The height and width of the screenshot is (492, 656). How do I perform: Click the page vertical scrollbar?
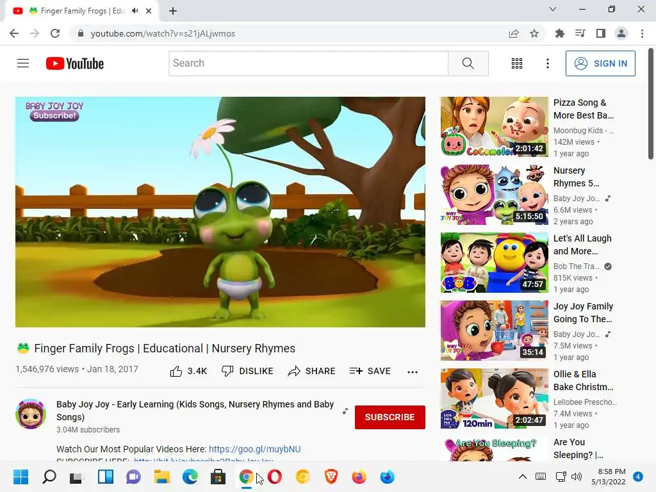point(651,103)
